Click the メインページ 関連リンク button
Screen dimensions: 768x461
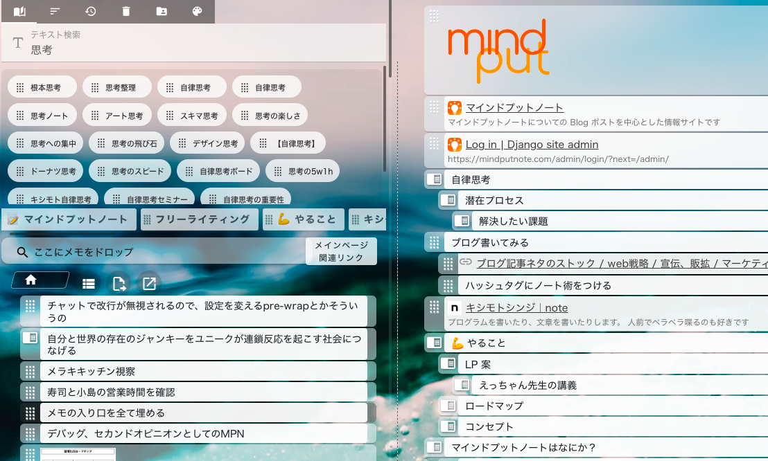tap(341, 251)
